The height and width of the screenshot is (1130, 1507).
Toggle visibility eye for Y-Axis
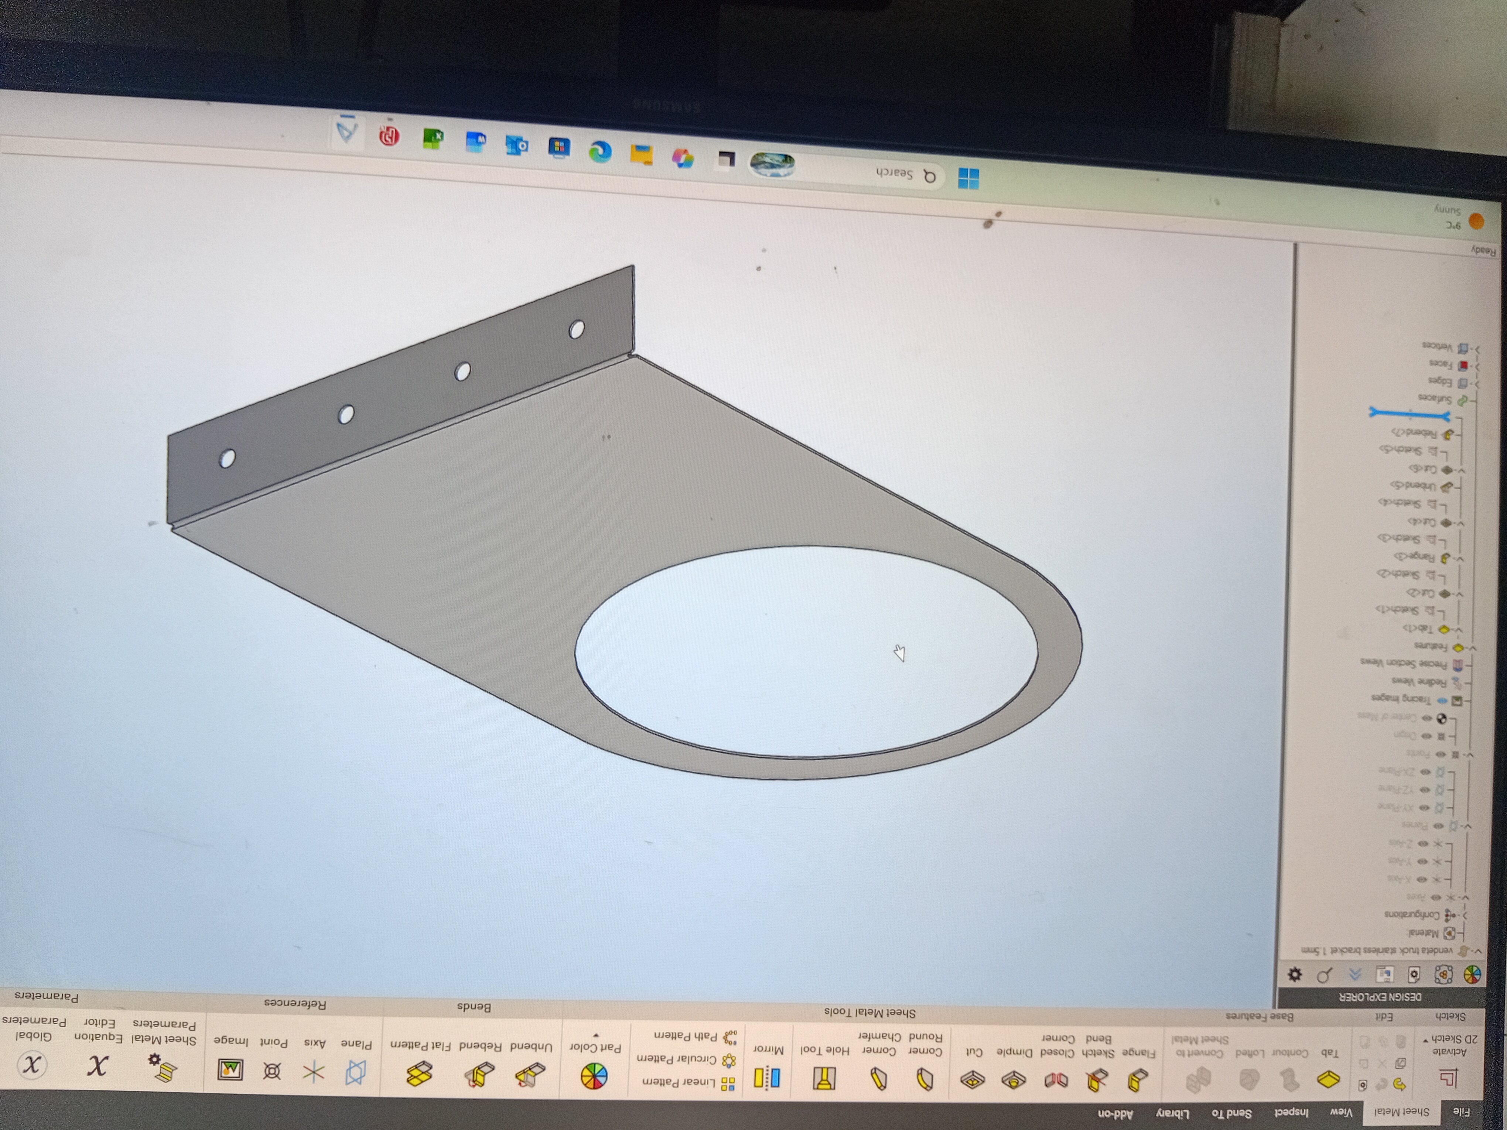click(x=1422, y=862)
